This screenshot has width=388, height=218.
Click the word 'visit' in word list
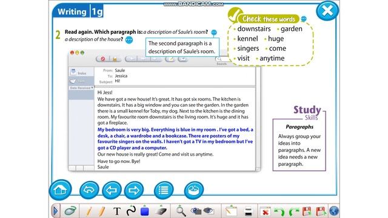(243, 58)
